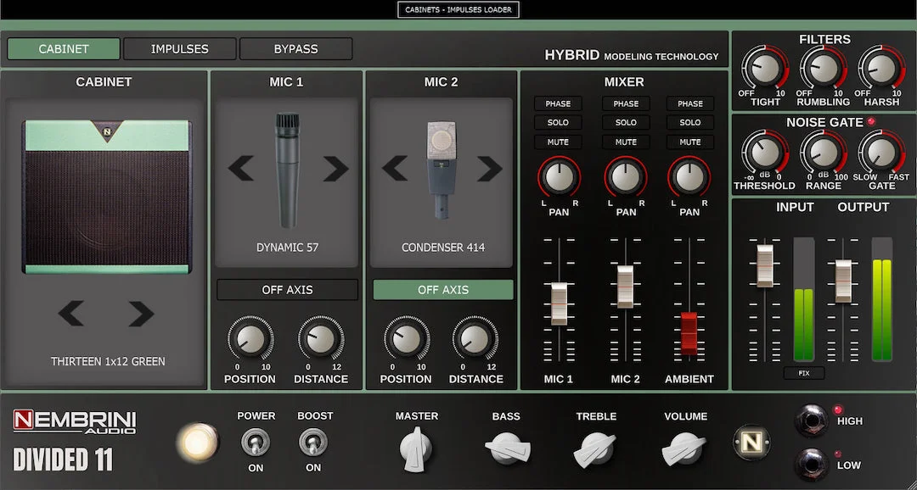
Task: Click the MIC 1 POSITION knob
Action: (x=250, y=339)
